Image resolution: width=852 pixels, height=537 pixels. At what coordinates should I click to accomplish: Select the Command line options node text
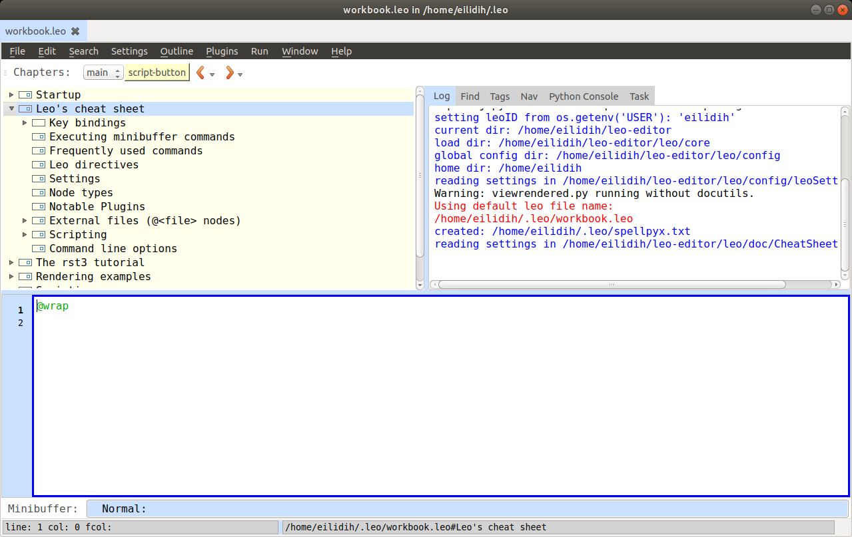[x=113, y=249]
